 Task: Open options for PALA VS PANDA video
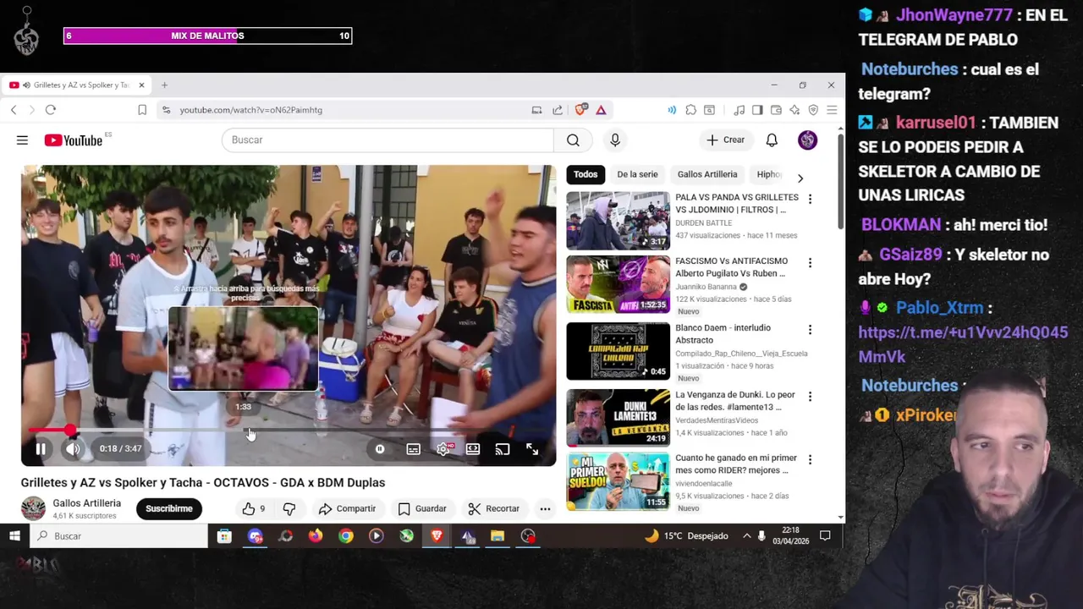[x=810, y=199]
